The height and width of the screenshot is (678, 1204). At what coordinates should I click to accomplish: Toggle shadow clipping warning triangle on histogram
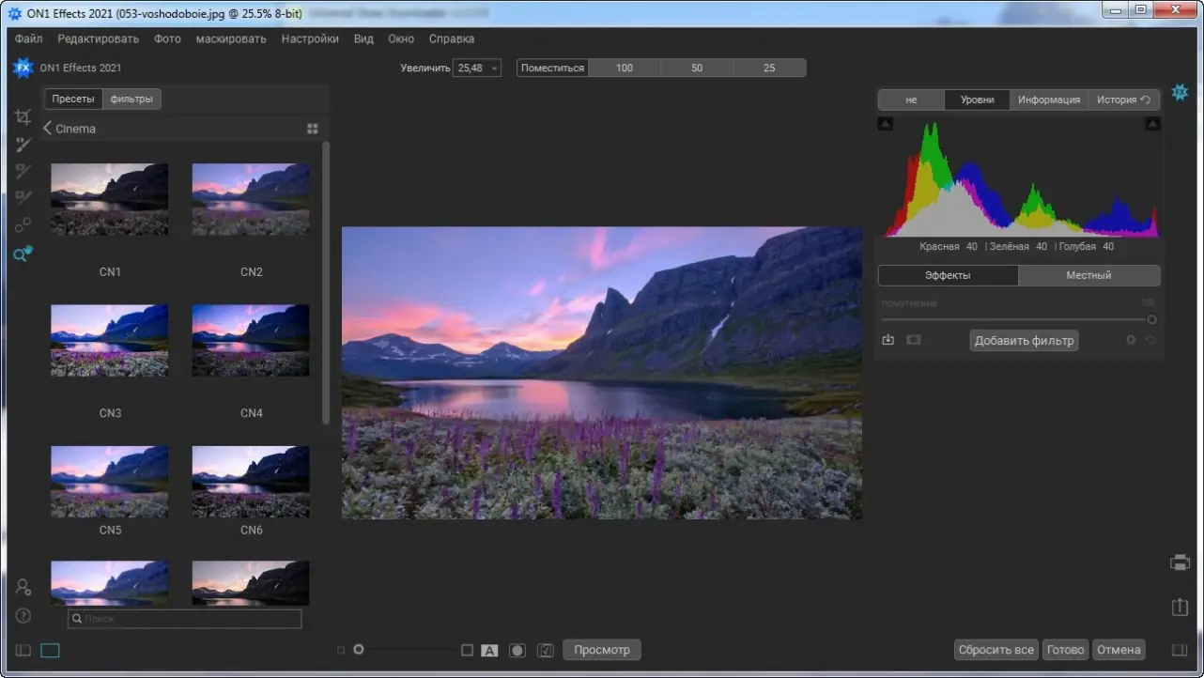coord(886,124)
